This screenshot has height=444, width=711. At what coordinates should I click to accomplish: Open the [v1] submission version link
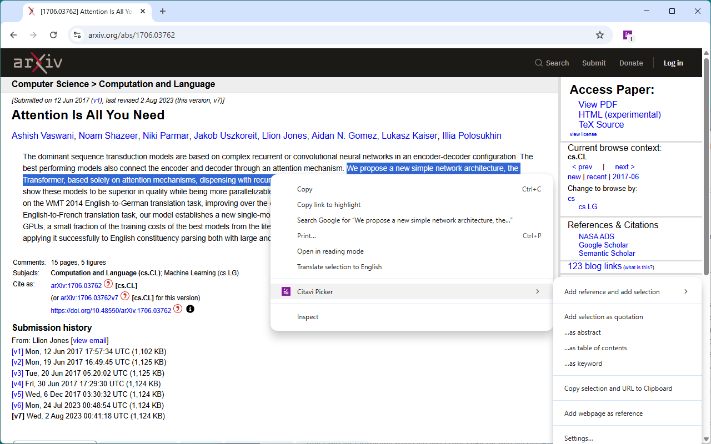17,351
